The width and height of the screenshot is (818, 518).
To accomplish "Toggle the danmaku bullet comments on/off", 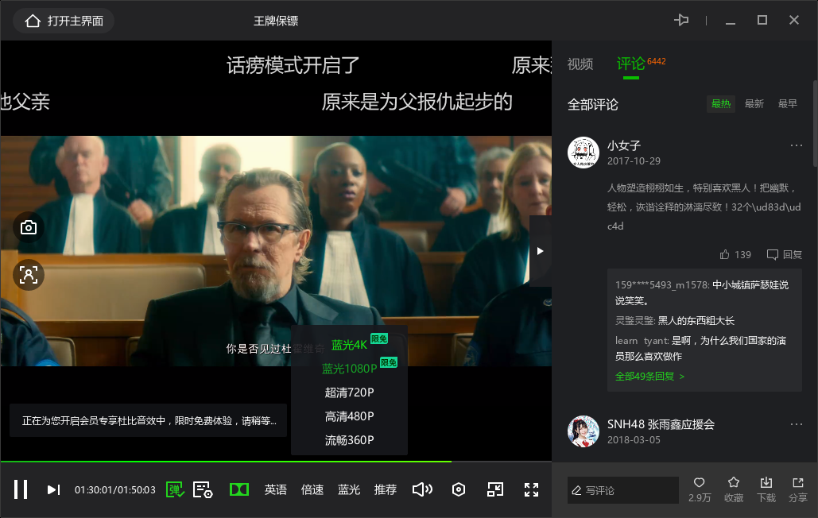I will click(x=175, y=489).
